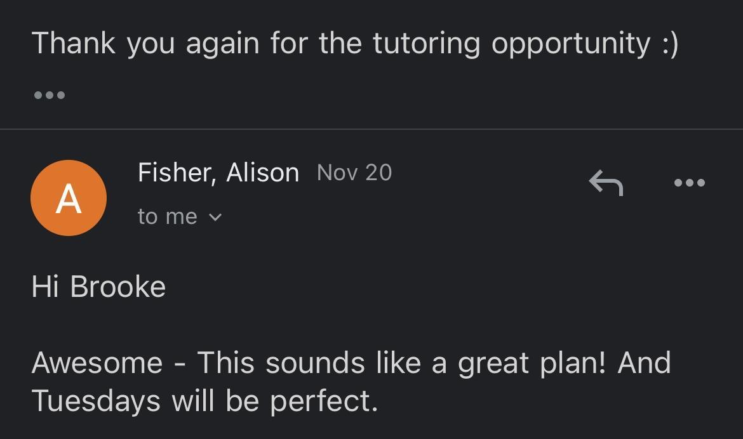Screen dimensions: 743x439
Task: Click the ":)" smiley in top message
Action: (x=669, y=43)
